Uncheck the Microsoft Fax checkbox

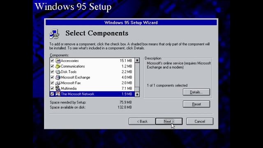coord(52,83)
